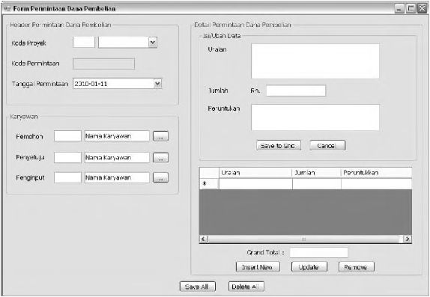Image resolution: width=430 pixels, height=297 pixels.
Task: Click the Penginput code input field
Action: 67,177
